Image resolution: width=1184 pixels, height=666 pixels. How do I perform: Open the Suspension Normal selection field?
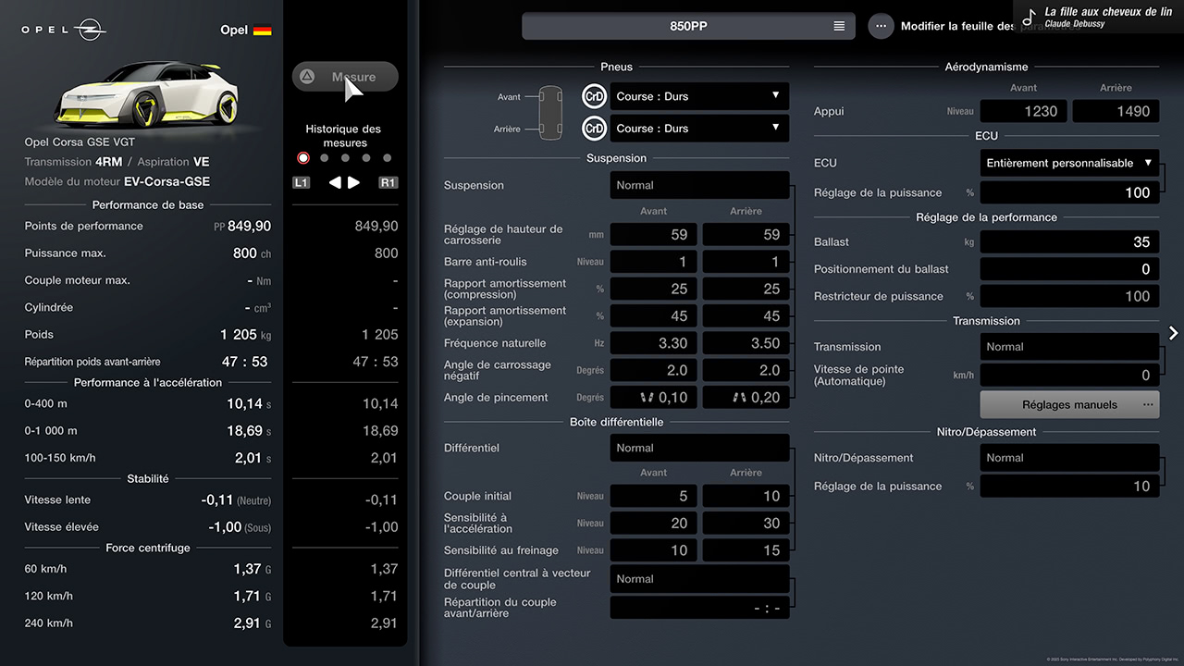pyautogui.click(x=699, y=185)
